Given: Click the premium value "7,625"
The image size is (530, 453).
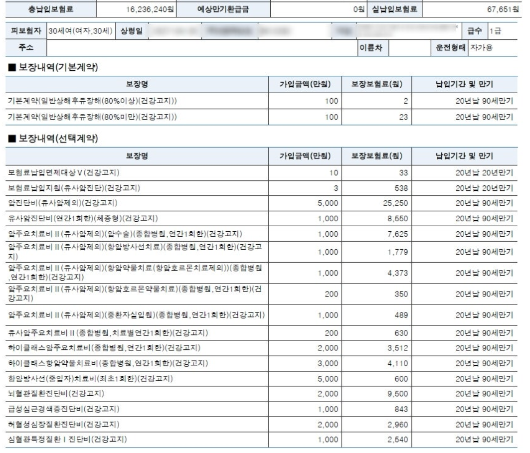Looking at the screenshot, I should pos(398,234).
